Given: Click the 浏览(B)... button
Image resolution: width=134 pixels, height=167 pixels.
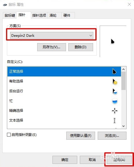Looking at the screenshot, I should (112, 136).
